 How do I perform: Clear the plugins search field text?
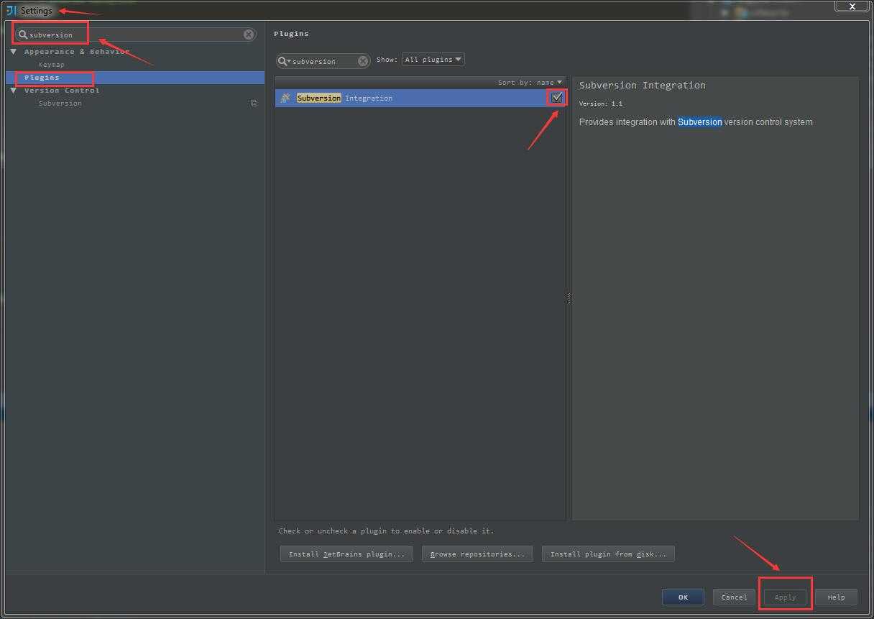(x=363, y=61)
